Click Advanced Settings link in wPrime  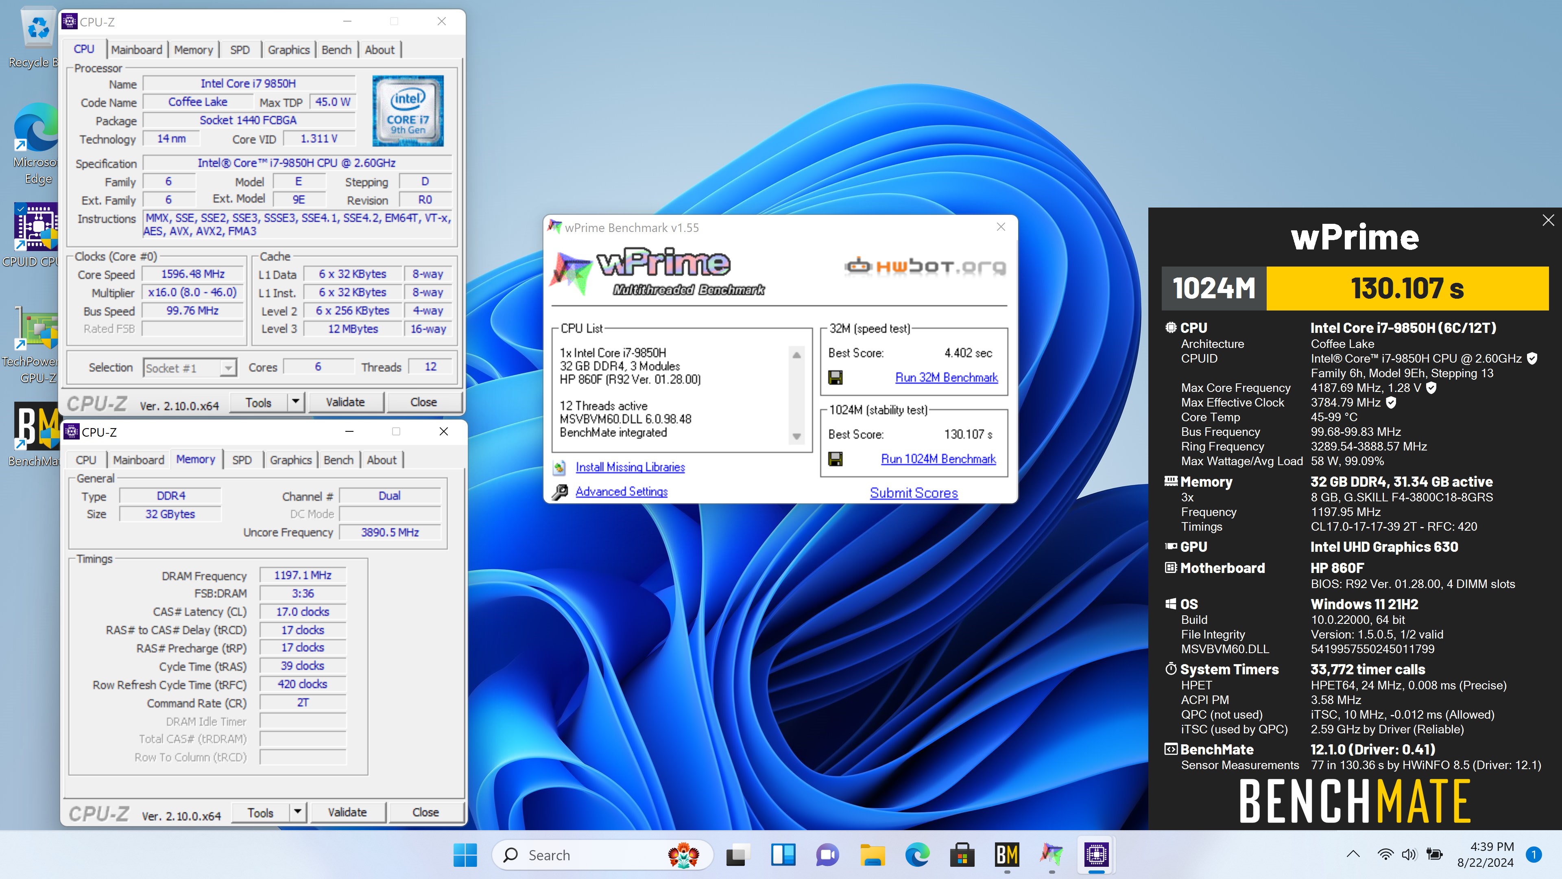(x=622, y=491)
